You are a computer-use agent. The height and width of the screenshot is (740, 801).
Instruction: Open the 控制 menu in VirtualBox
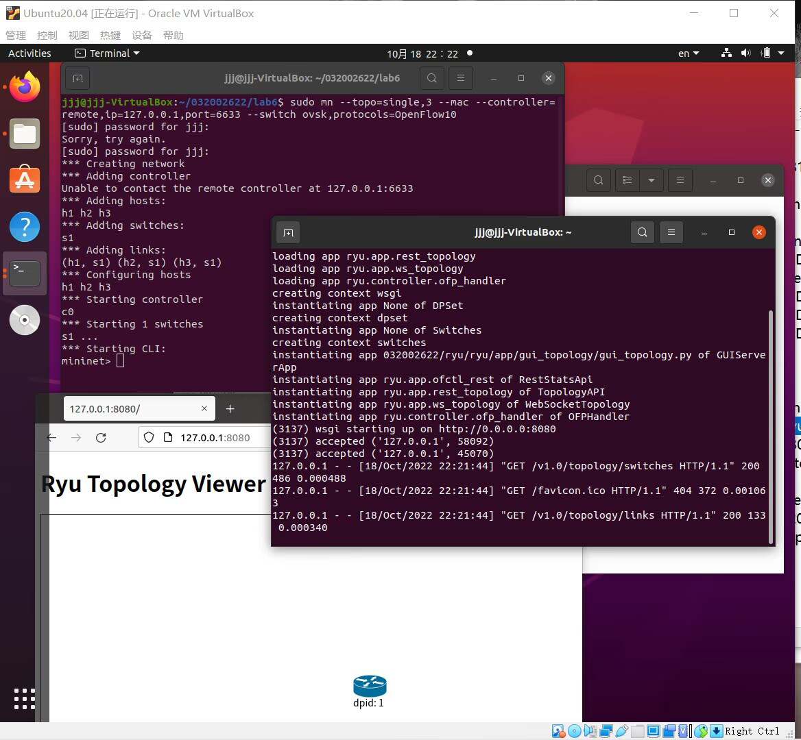47,35
